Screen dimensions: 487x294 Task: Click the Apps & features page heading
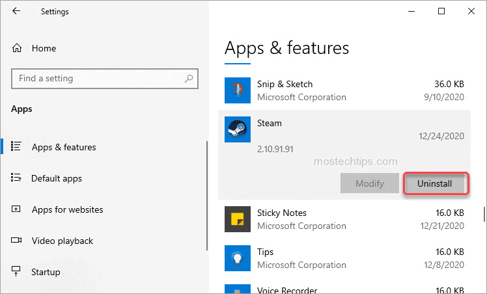pyautogui.click(x=286, y=48)
